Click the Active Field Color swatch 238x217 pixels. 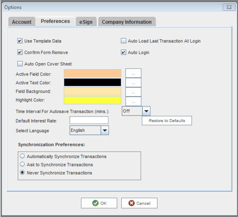(93, 74)
